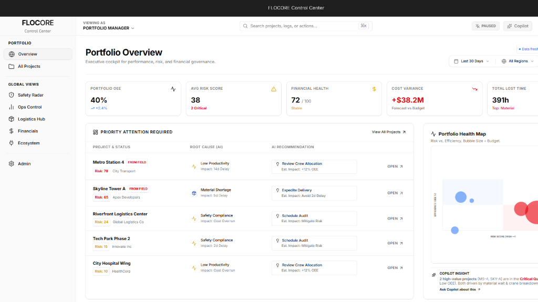The height and width of the screenshot is (302, 538).
Task: Click Ask Copilot about this link
Action: coord(460,289)
